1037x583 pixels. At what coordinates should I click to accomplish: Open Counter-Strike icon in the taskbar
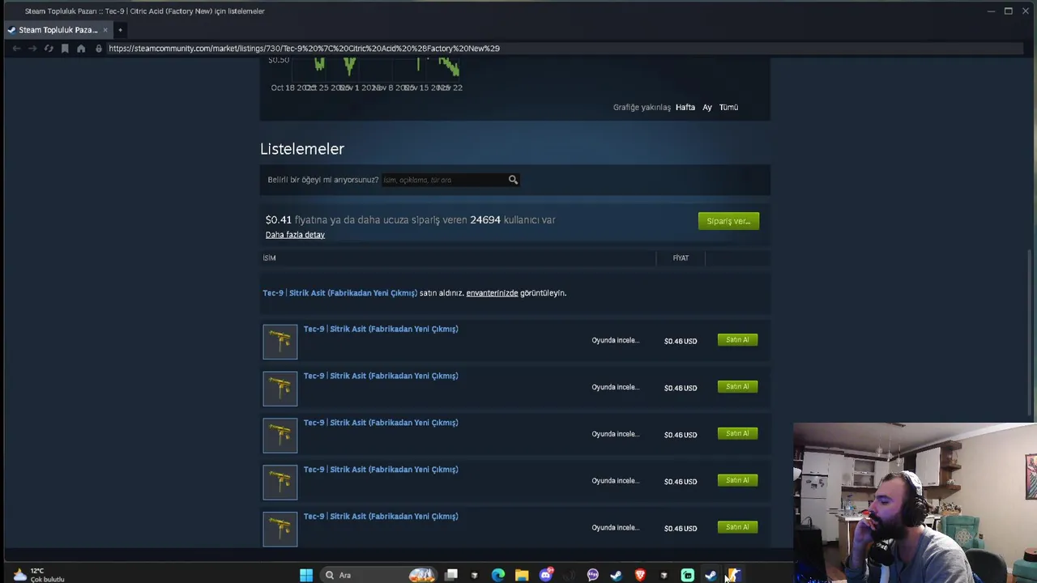tap(734, 576)
